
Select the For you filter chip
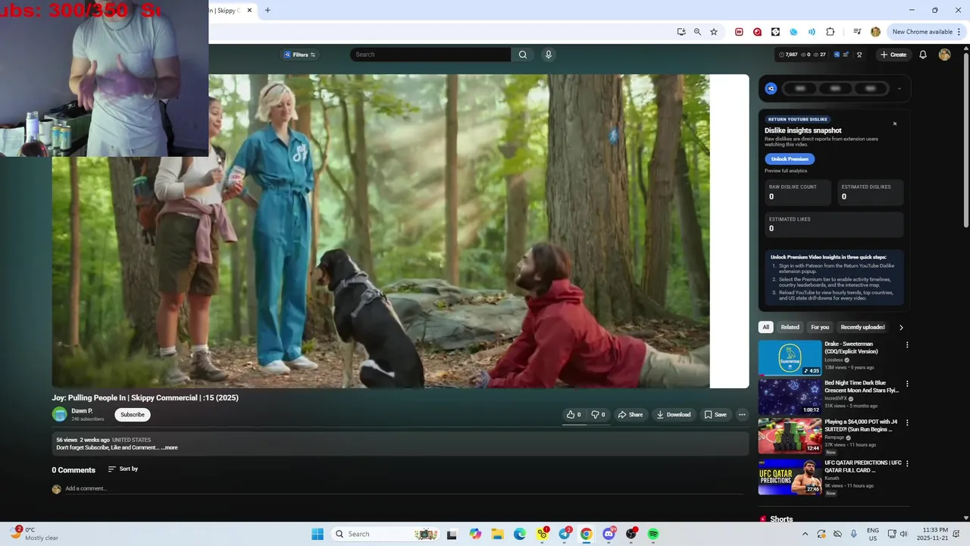point(820,328)
